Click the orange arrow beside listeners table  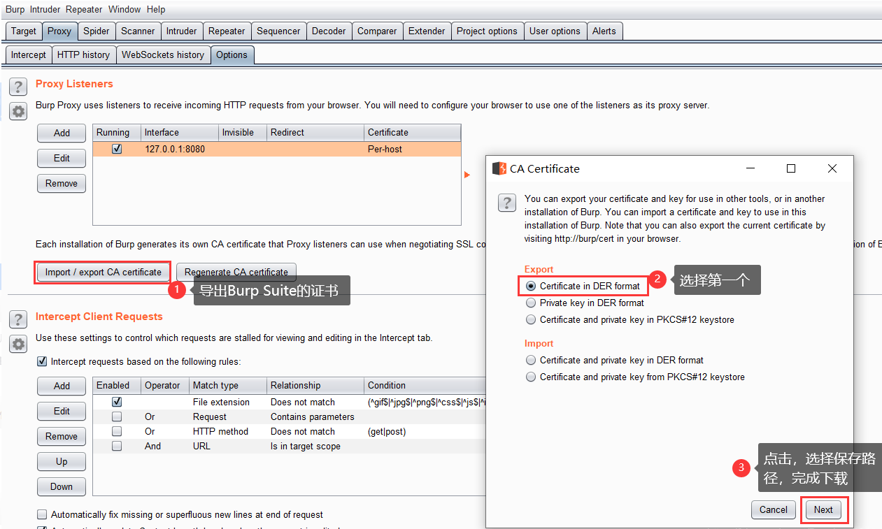467,175
